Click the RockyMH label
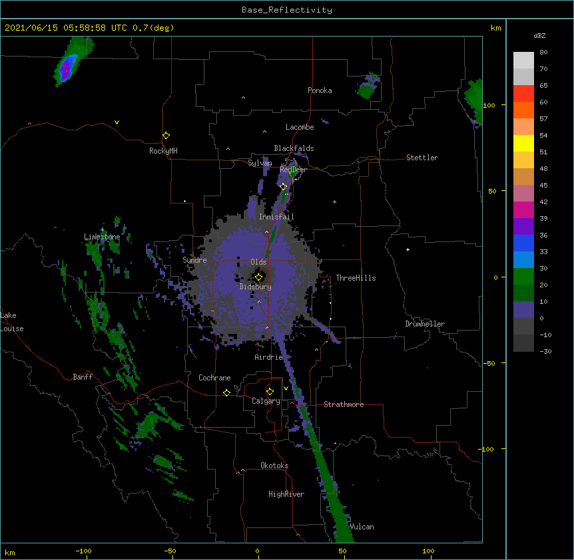 [163, 151]
